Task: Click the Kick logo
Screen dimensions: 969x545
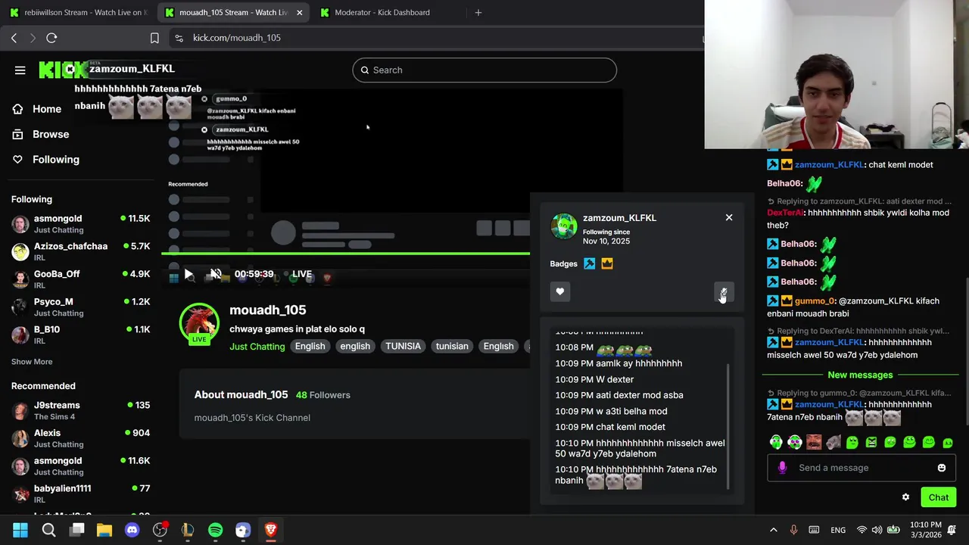Action: point(63,70)
